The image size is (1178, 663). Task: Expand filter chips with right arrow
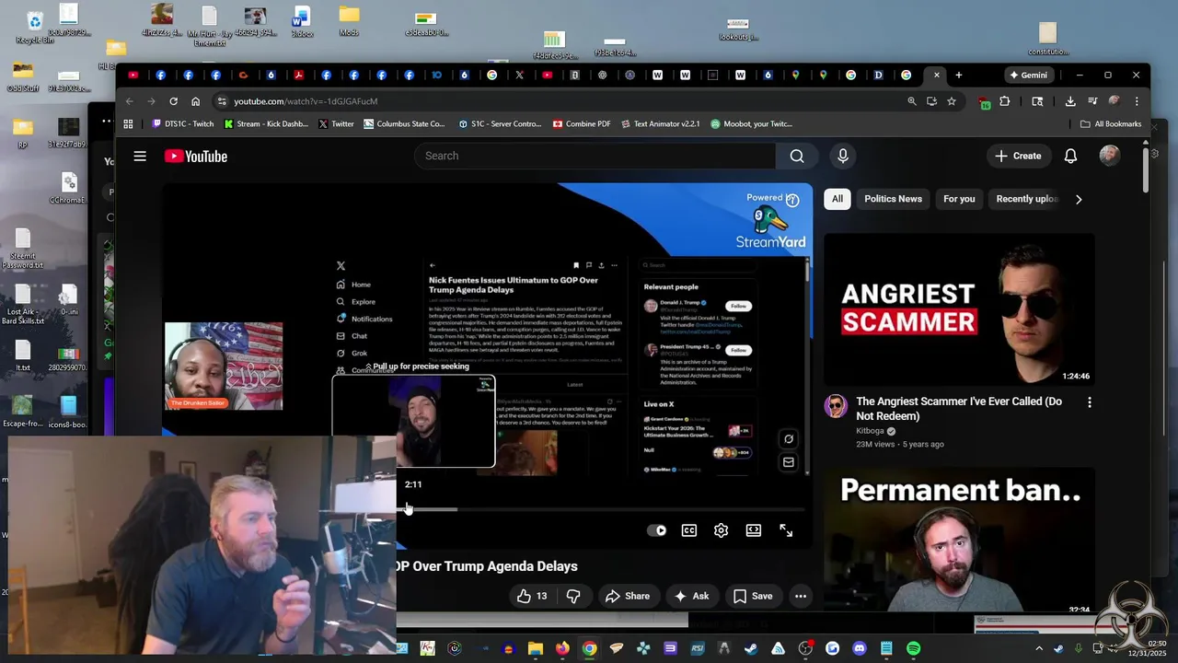coord(1079,199)
